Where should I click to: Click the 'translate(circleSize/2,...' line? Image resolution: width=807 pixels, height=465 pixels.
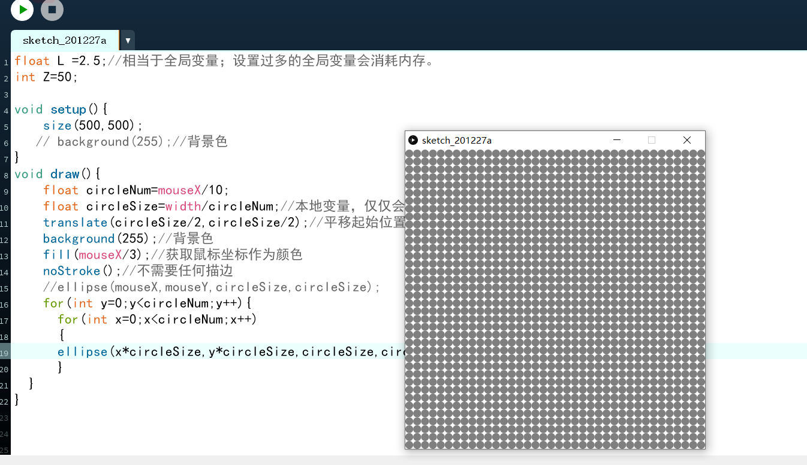[224, 223]
